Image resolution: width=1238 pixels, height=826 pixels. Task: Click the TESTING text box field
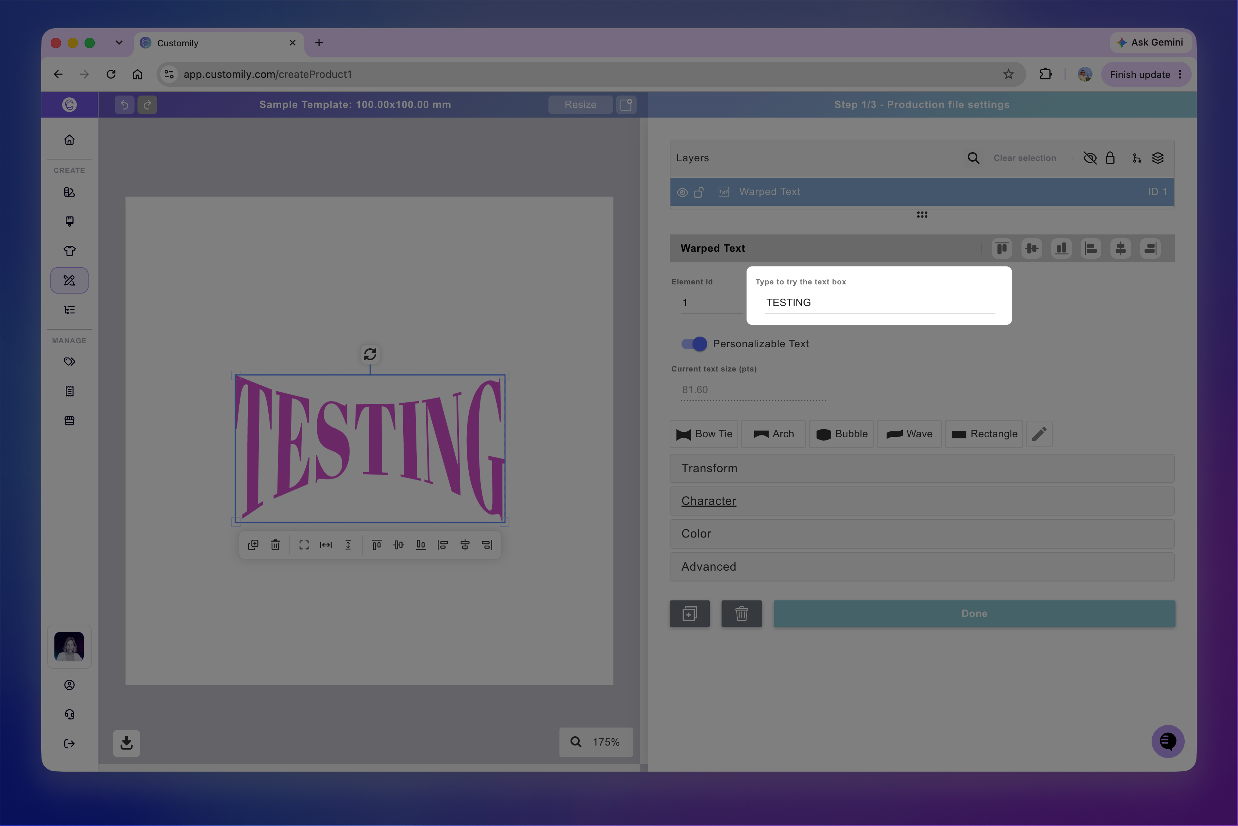coord(880,302)
